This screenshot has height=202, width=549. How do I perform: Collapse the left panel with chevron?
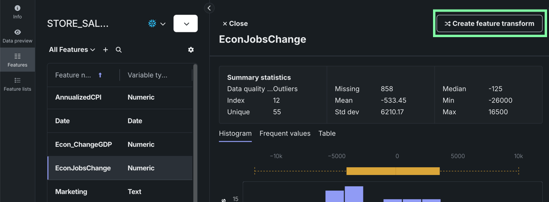coord(209,8)
